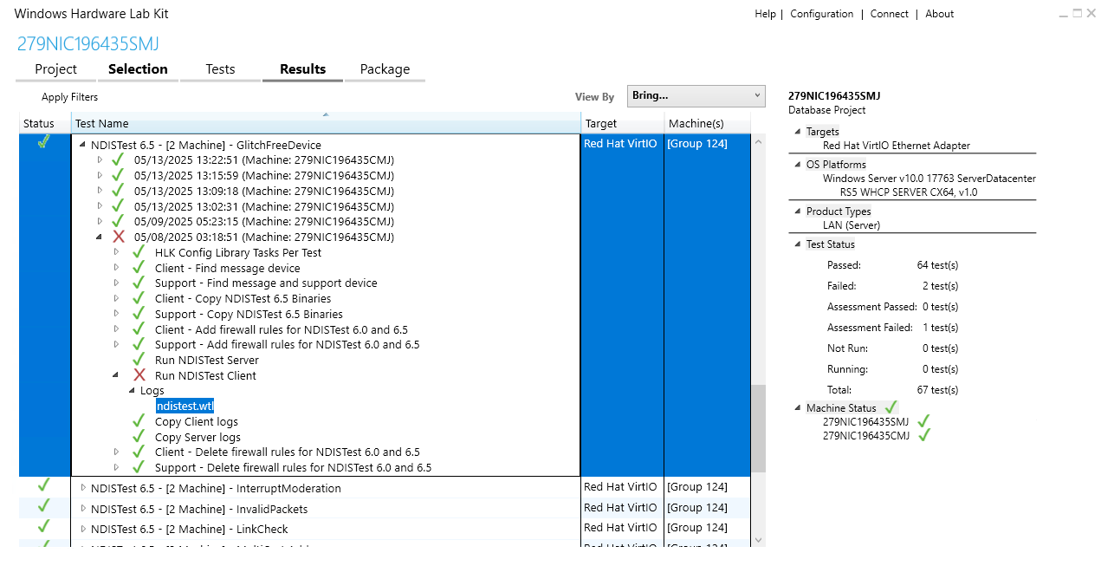Expand the 05/09/2025 05:23:15 run
Viewport: 1101px width, 566px height.
coord(100,222)
